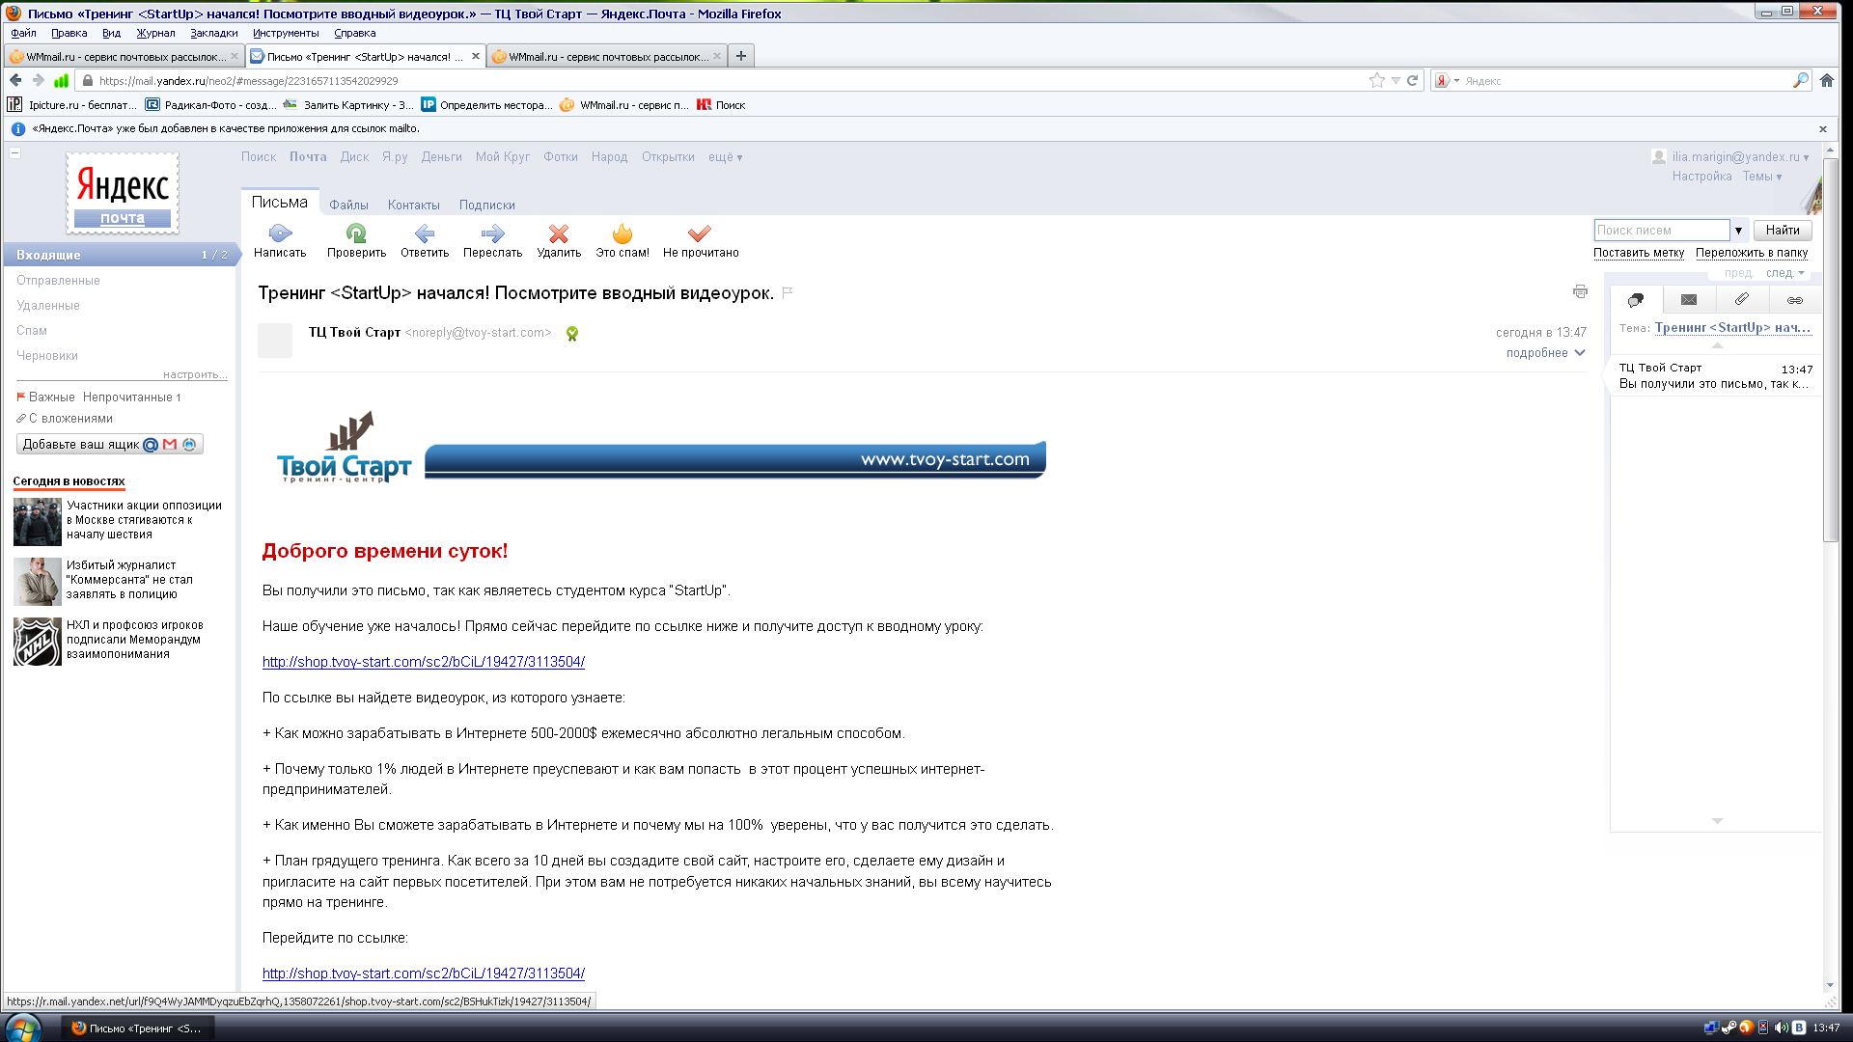Open the Диск service link

pos(354,157)
